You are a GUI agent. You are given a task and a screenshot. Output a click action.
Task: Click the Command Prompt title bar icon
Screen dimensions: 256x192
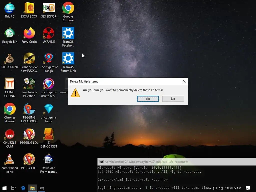pos(101,162)
